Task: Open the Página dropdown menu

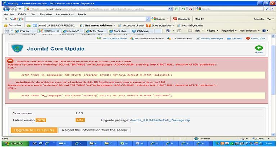Action: 212,30
